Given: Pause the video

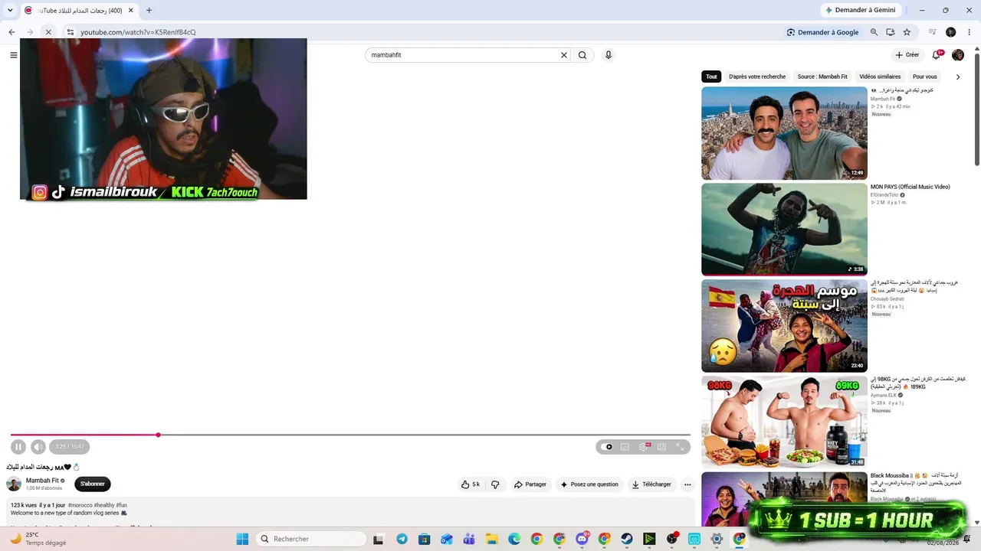Looking at the screenshot, I should (18, 447).
